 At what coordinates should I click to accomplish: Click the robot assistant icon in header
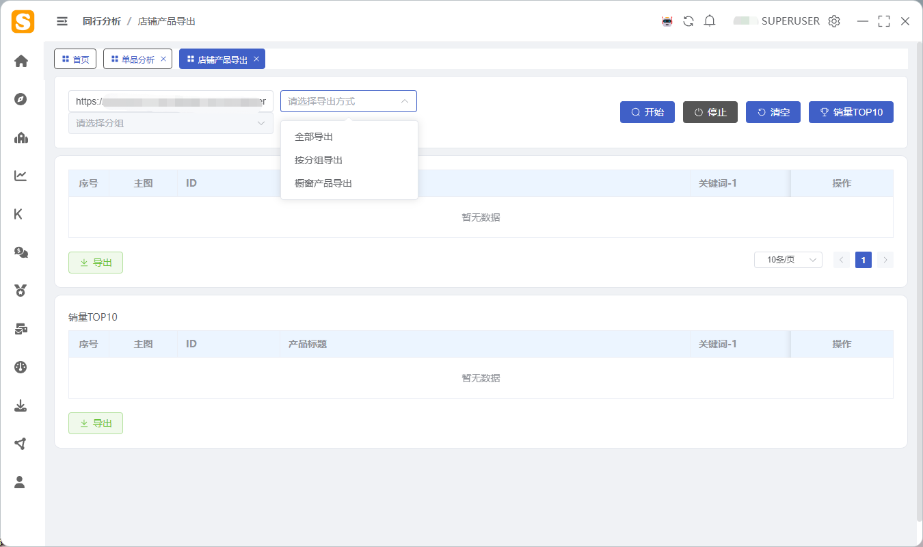coord(667,21)
